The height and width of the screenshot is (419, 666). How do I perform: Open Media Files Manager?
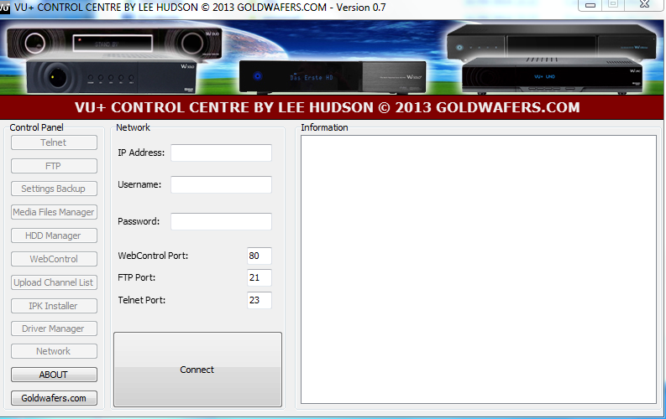[x=54, y=212]
